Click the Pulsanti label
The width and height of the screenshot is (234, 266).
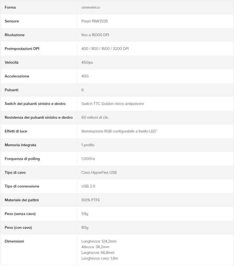pos(12,90)
